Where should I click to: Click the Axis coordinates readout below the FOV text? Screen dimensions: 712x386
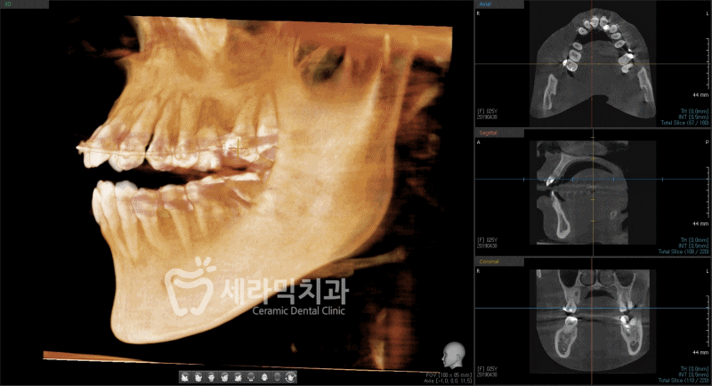tap(448, 381)
